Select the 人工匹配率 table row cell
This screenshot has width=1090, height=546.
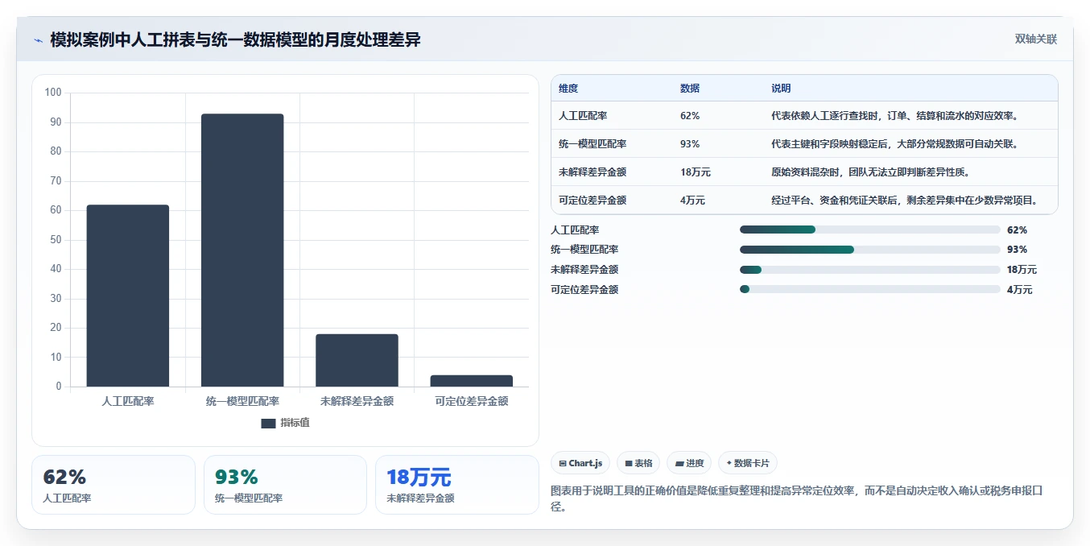(583, 116)
